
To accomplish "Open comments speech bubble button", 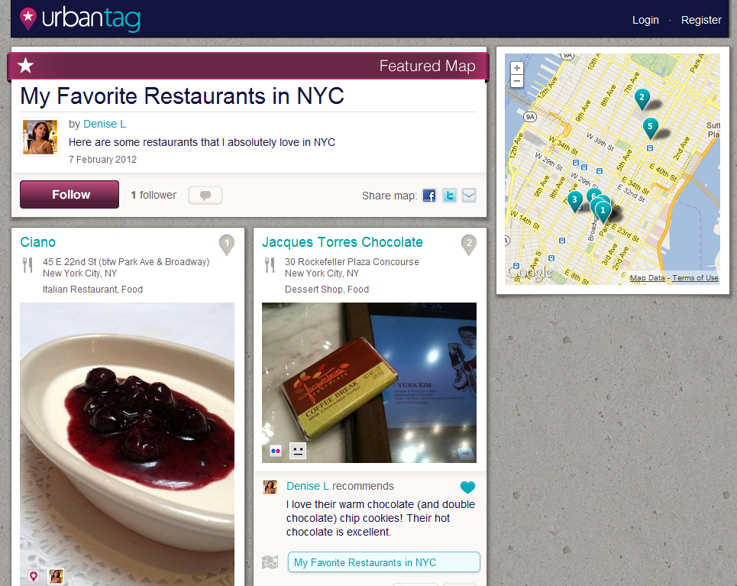I will pos(205,195).
